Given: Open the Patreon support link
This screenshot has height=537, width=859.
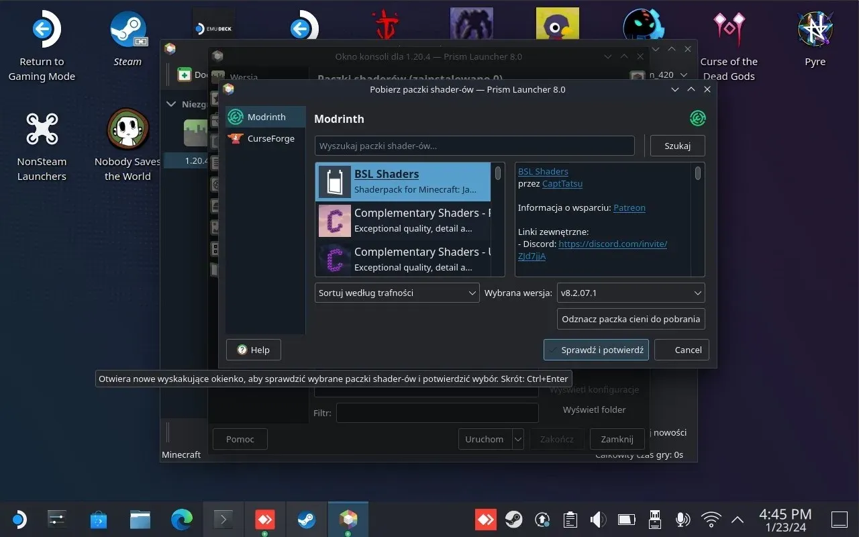Looking at the screenshot, I should tap(629, 207).
